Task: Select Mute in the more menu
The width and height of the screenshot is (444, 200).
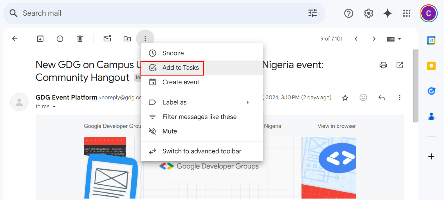Action: pos(170,131)
